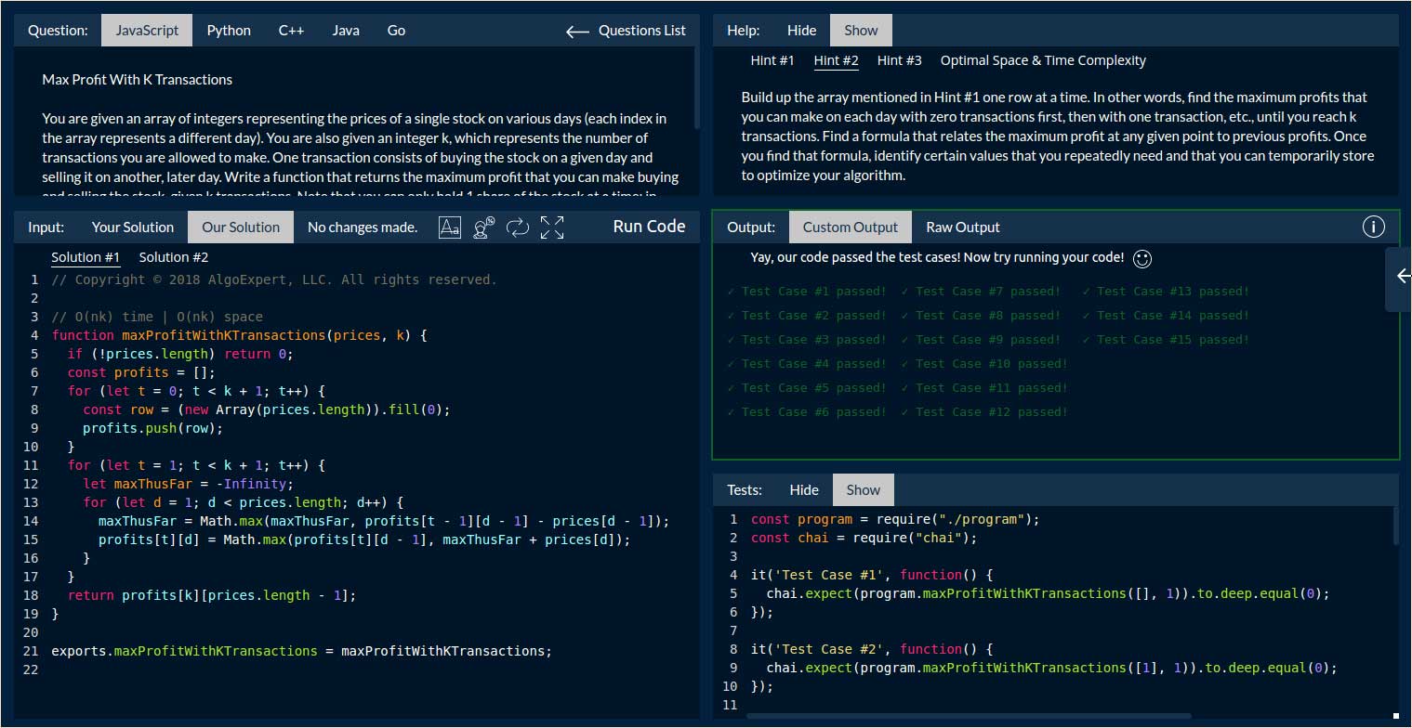Click the tests panel vertical scrollbar
The image size is (1412, 728).
click(x=1394, y=526)
